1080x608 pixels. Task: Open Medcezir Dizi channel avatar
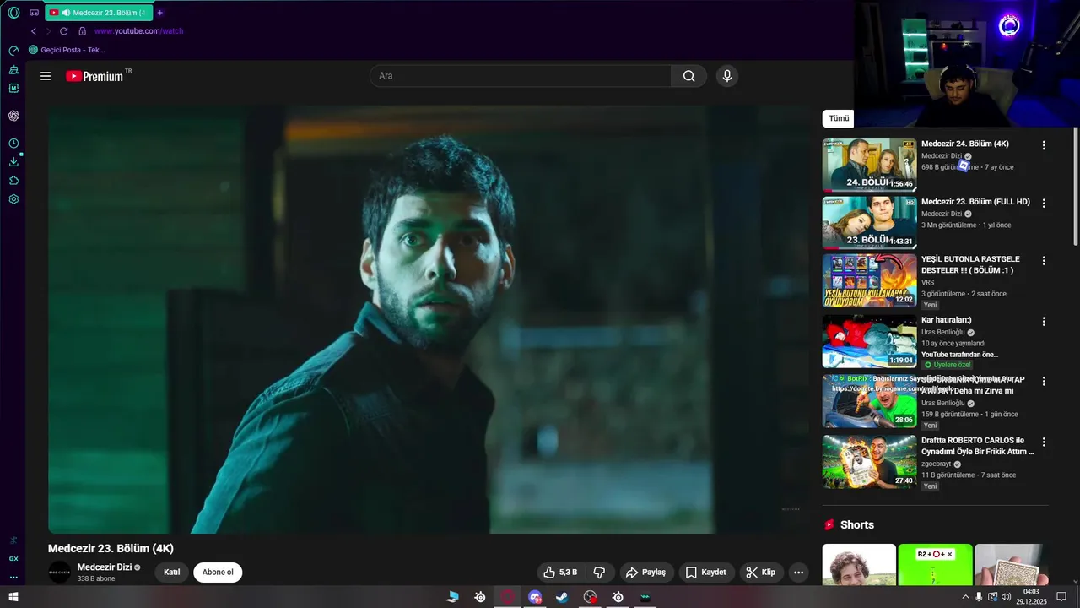tap(60, 572)
